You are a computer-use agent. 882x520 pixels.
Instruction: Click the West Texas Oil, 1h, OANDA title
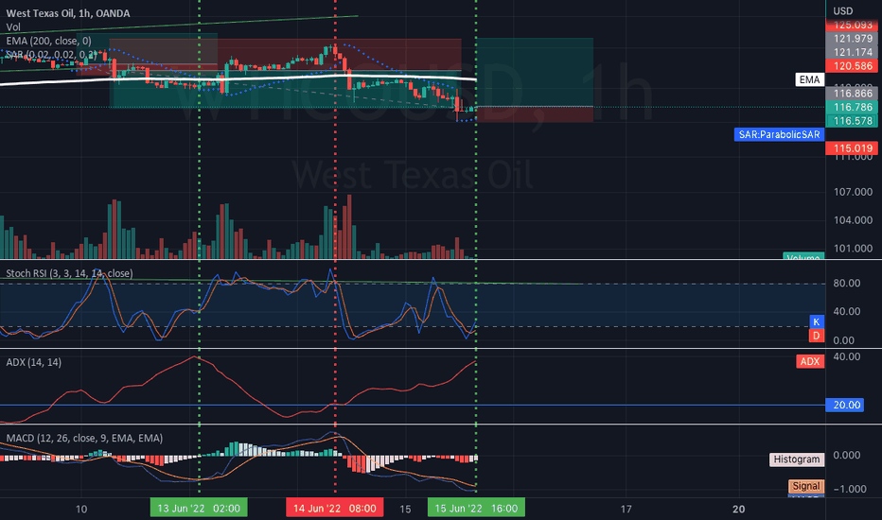coord(67,13)
